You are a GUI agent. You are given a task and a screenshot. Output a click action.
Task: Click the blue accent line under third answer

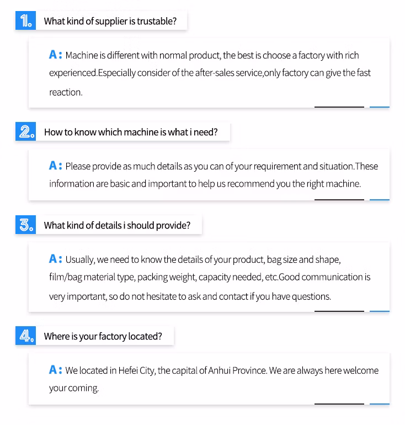coord(380,311)
